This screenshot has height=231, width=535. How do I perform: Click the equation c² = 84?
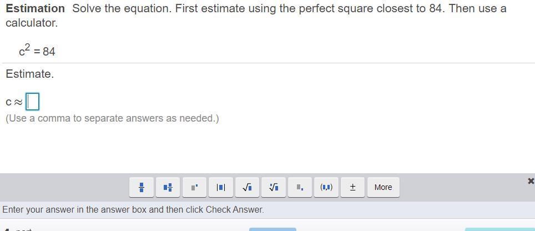click(x=37, y=51)
